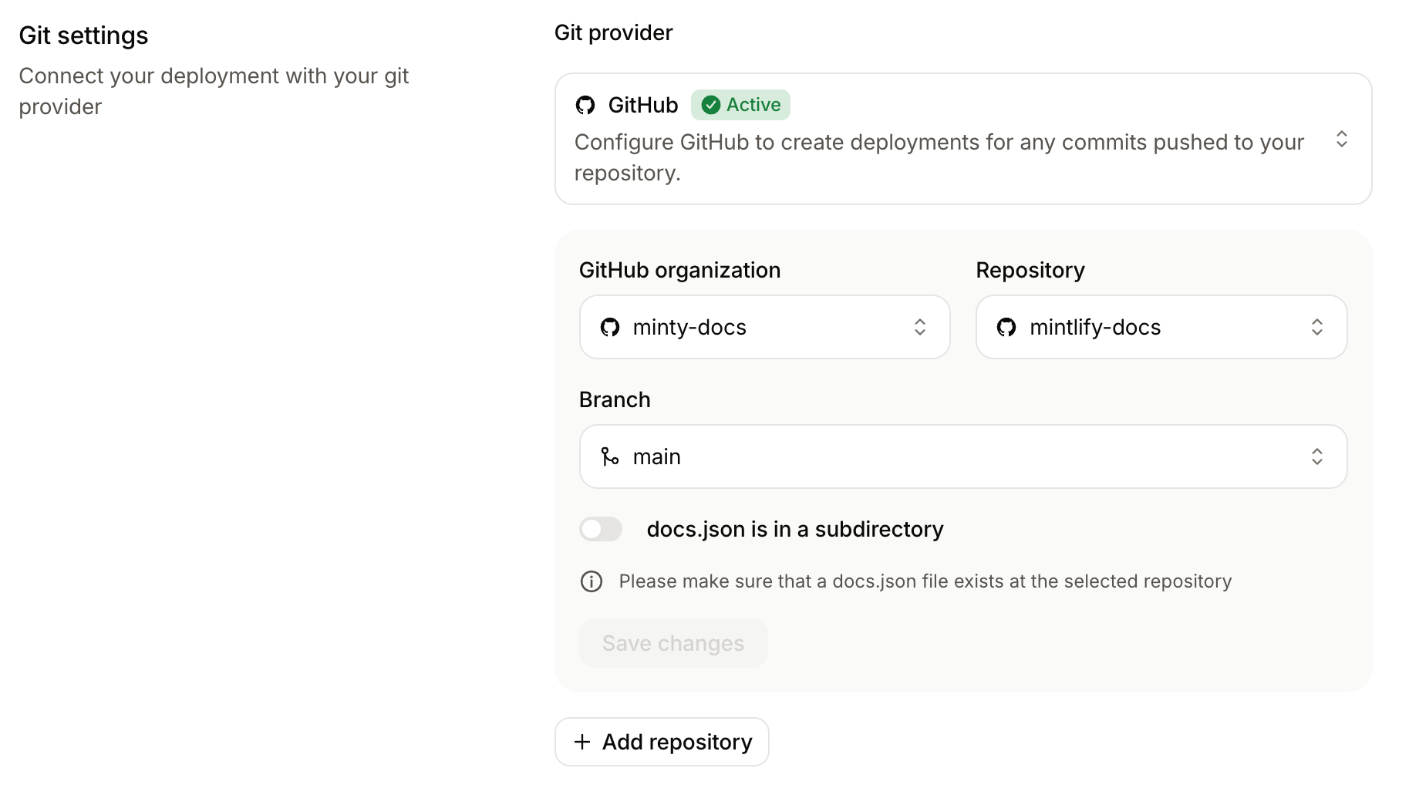Expand the Git provider selector chevrons
The width and height of the screenshot is (1409, 795).
(x=1342, y=139)
